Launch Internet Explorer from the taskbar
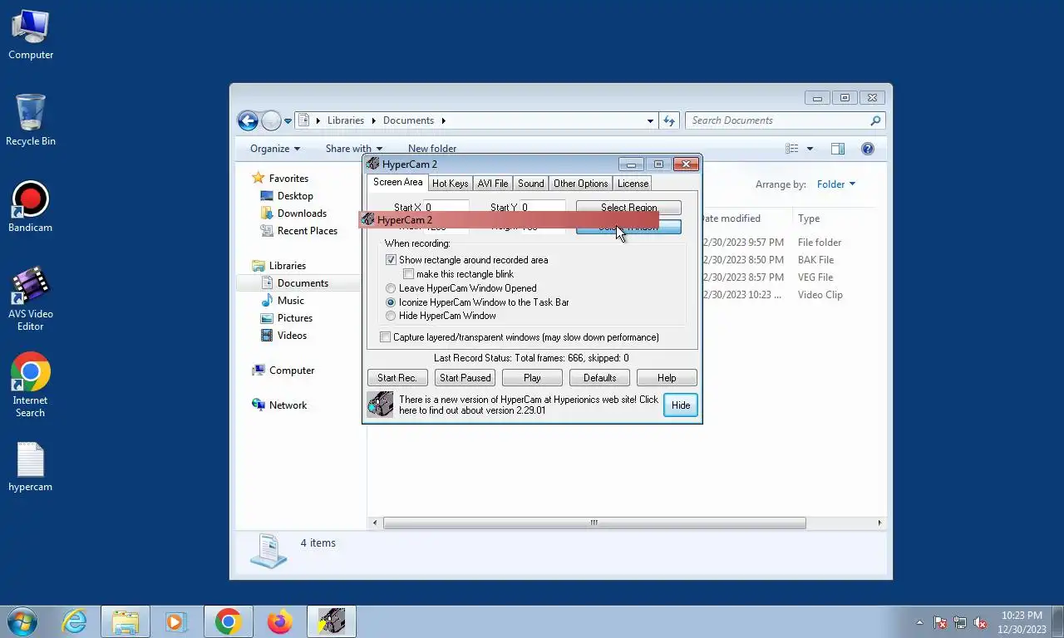 [x=74, y=621]
